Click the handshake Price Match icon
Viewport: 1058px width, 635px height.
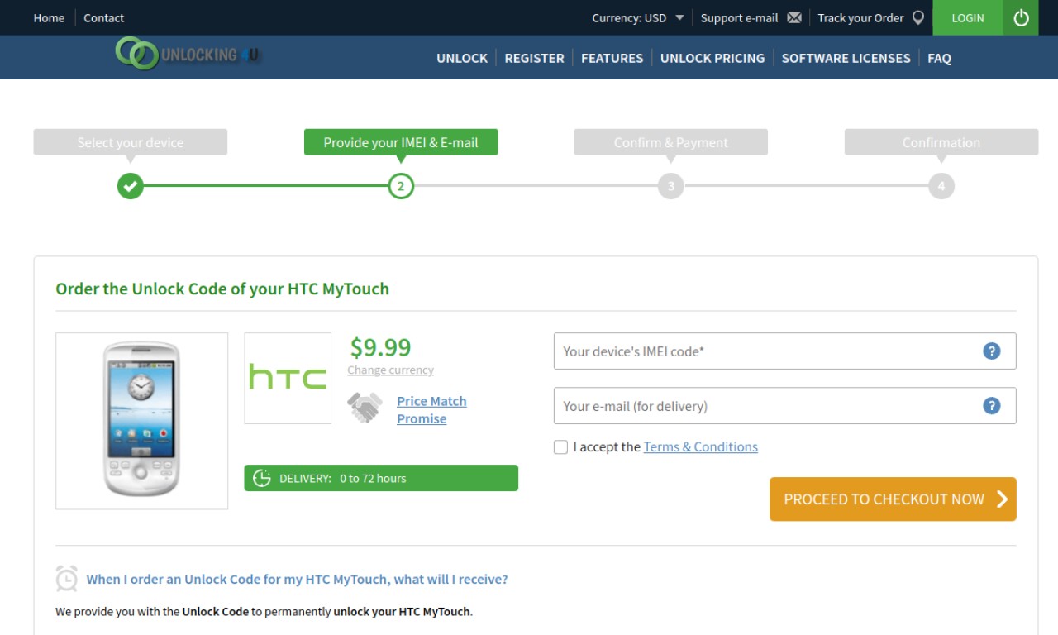click(365, 407)
